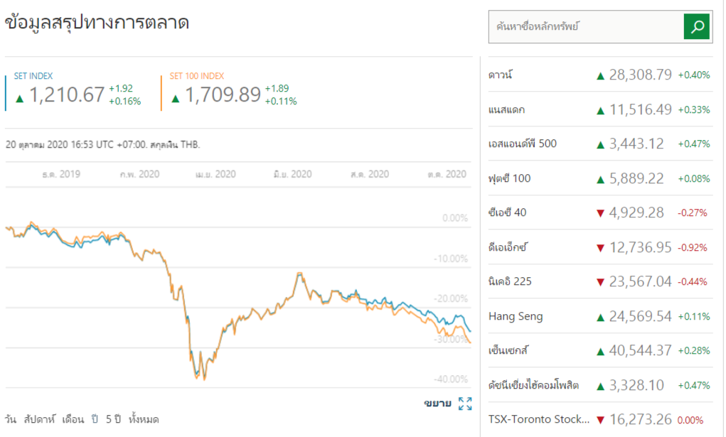Screen dimensions: 726x437
Task: Show the 5 ปี chart range
Action: (114, 419)
